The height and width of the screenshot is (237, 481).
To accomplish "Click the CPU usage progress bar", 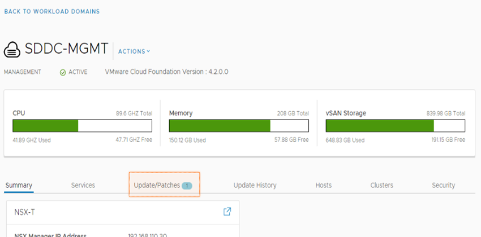I will pos(83,125).
